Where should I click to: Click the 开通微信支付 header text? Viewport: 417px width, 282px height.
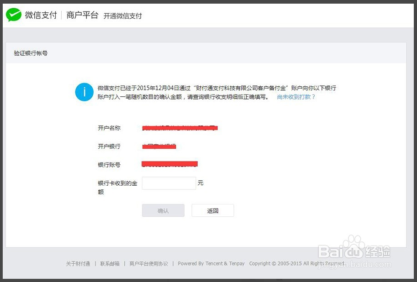coord(122,16)
